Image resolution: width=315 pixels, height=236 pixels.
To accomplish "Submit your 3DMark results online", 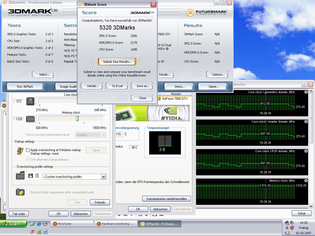I will pyautogui.click(x=117, y=62).
